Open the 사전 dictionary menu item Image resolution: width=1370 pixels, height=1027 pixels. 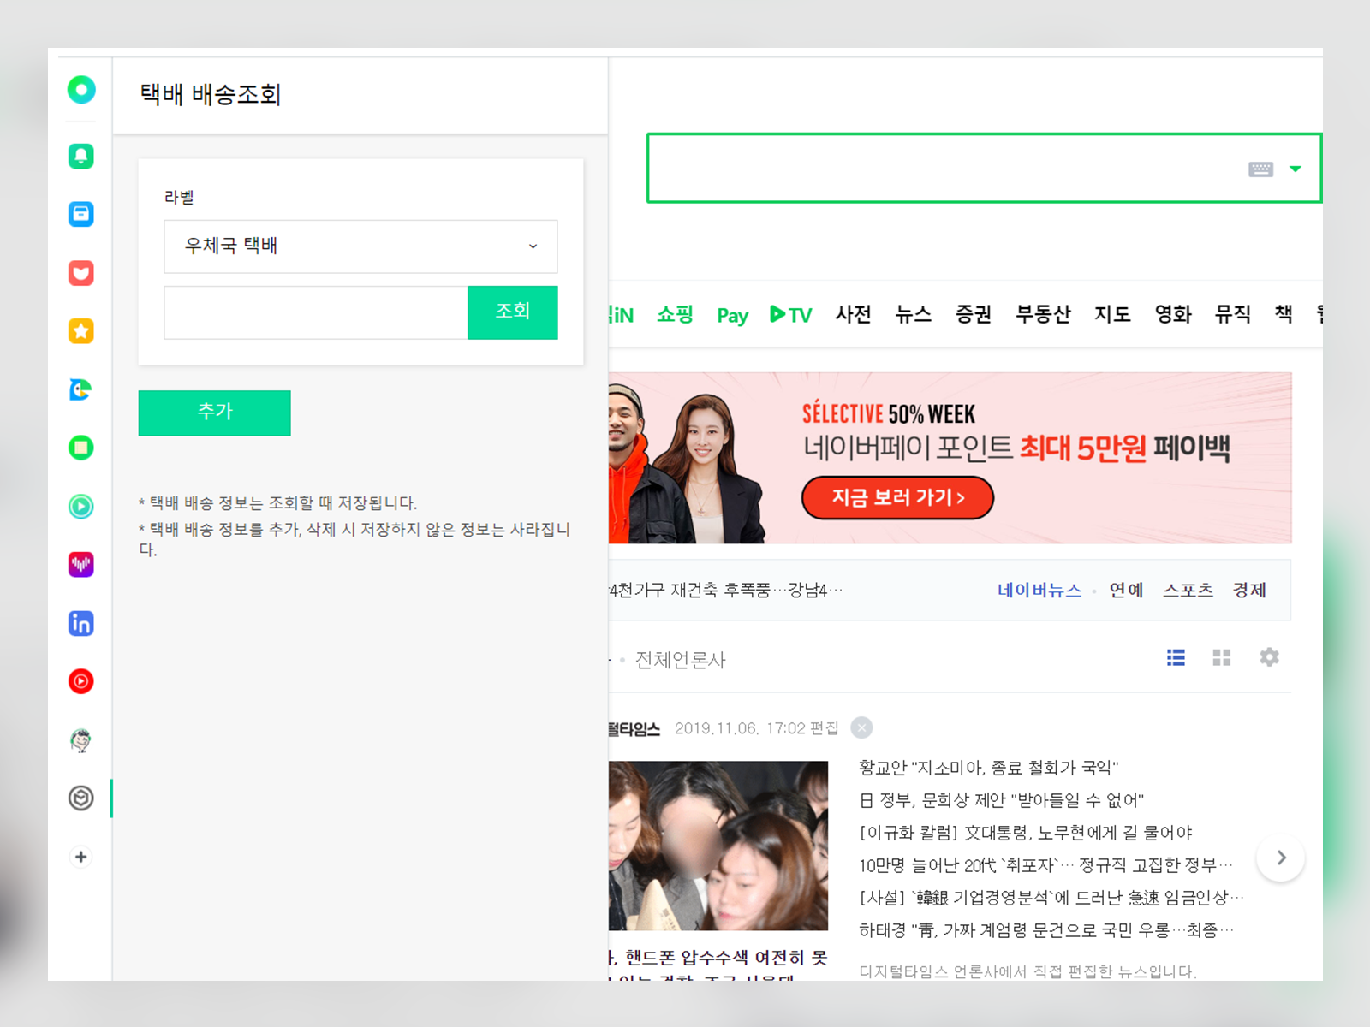tap(853, 314)
